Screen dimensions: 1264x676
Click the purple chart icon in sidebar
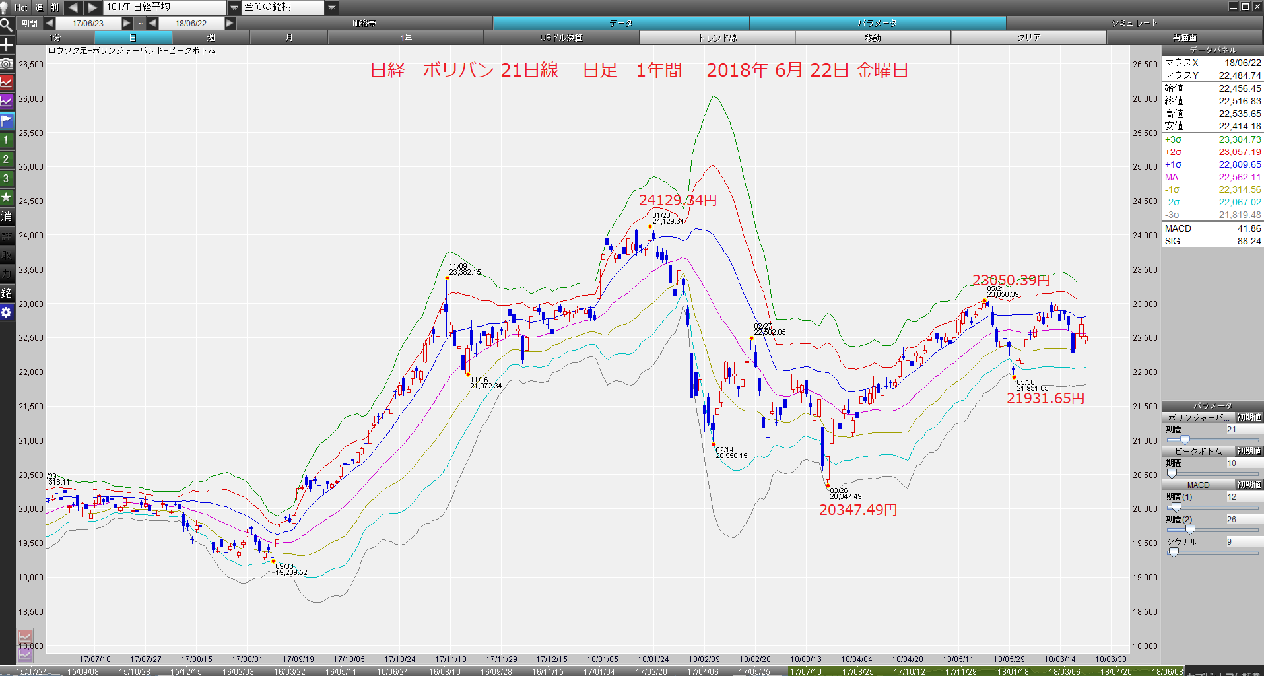(x=7, y=102)
